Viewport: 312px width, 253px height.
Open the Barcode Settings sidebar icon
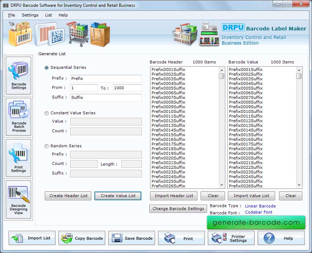pos(19,76)
